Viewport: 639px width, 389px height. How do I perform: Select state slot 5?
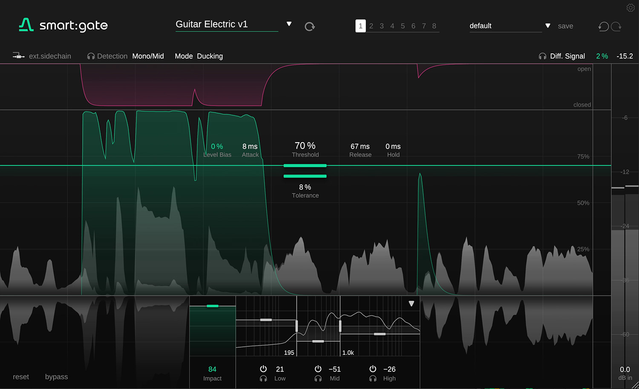coord(403,26)
